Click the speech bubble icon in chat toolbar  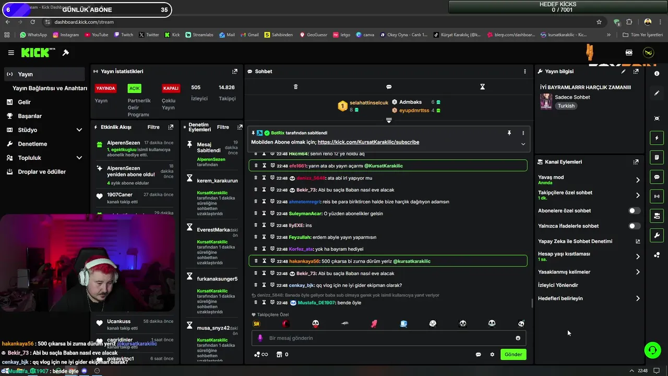point(389,87)
